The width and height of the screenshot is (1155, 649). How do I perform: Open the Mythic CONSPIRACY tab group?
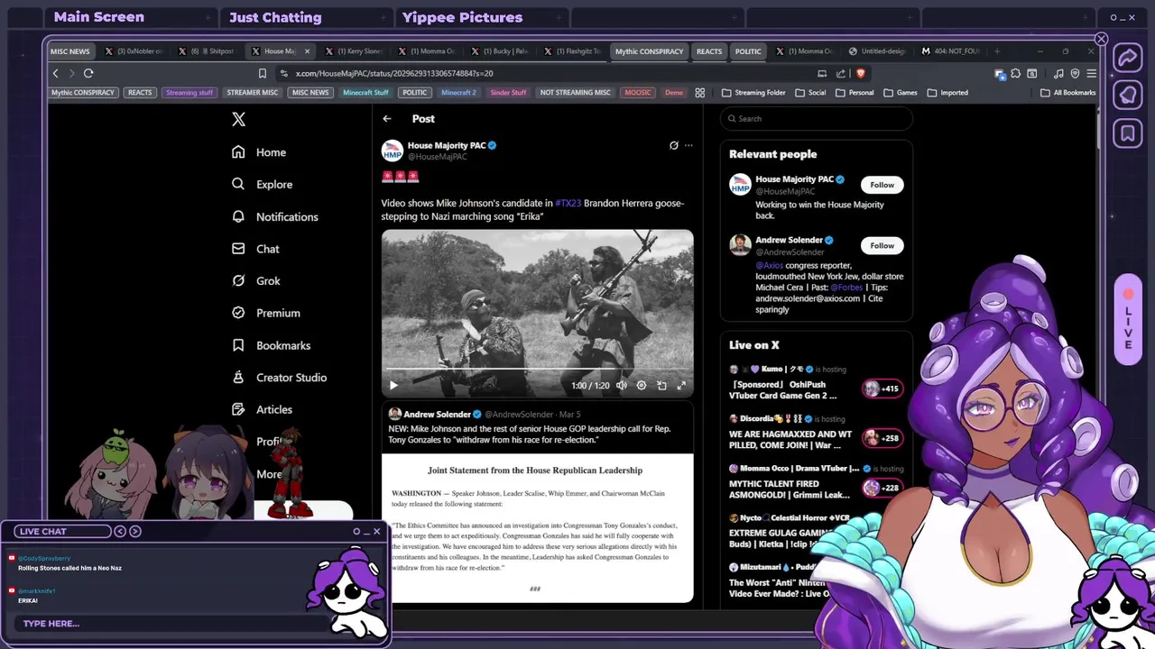[x=649, y=51]
